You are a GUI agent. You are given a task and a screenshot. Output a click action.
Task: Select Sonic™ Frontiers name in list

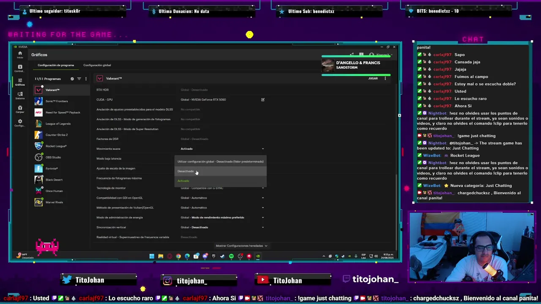coord(57,101)
